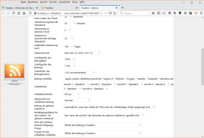Open the Aktualisierungsintervall minutes dropdown
Image resolution: width=204 pixels, height=138 pixels.
70,23
